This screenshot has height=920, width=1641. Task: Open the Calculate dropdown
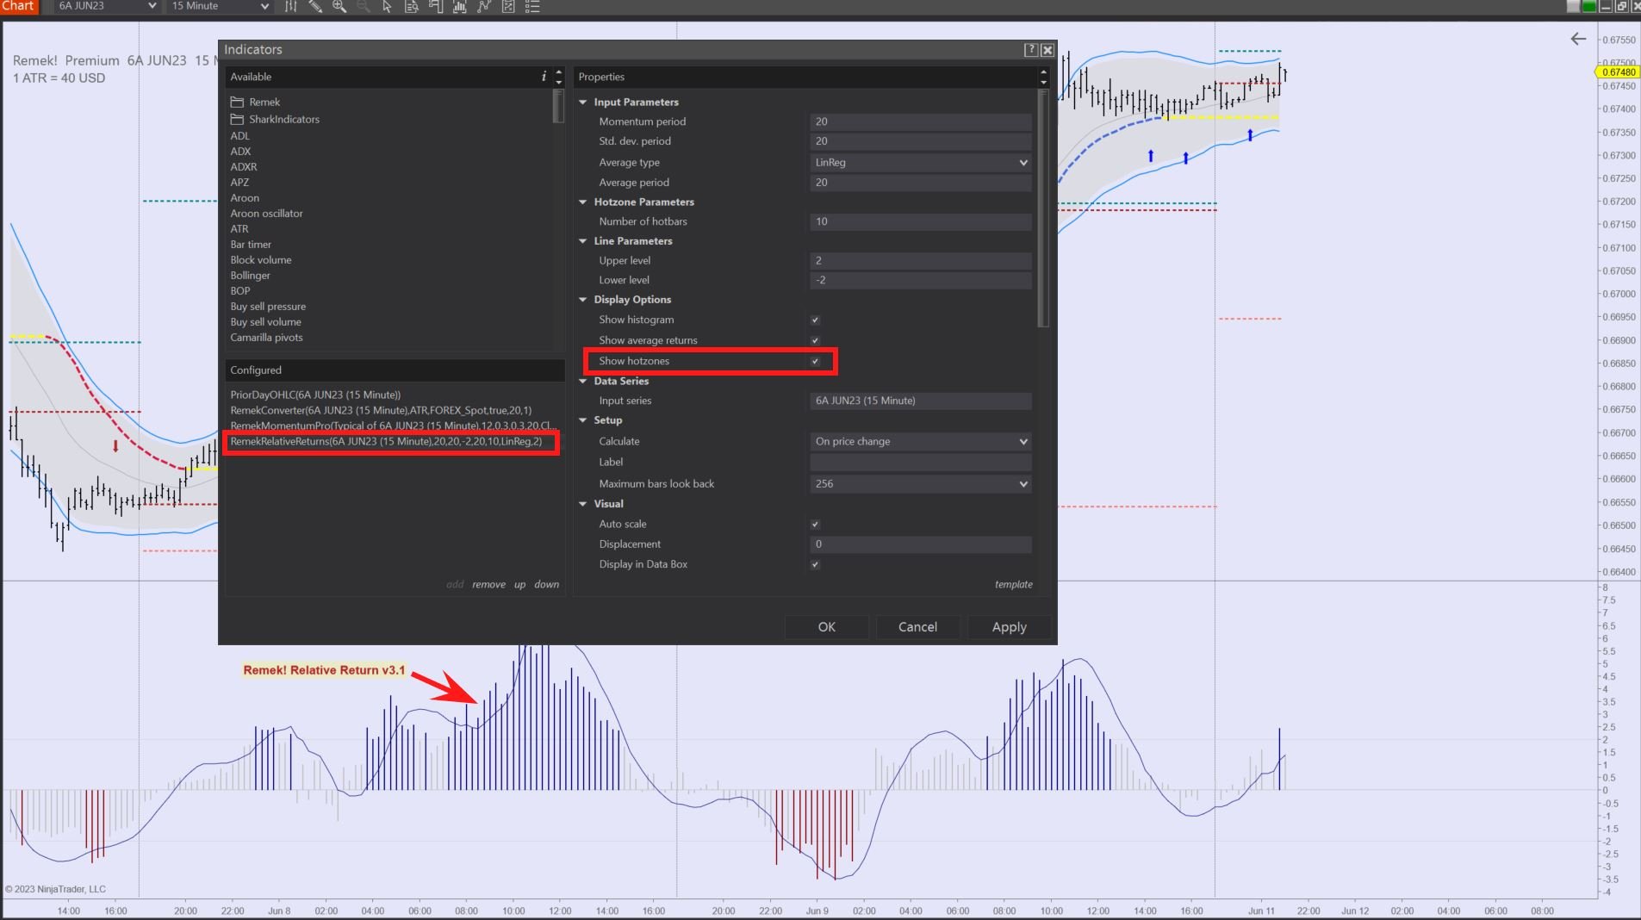(x=921, y=441)
